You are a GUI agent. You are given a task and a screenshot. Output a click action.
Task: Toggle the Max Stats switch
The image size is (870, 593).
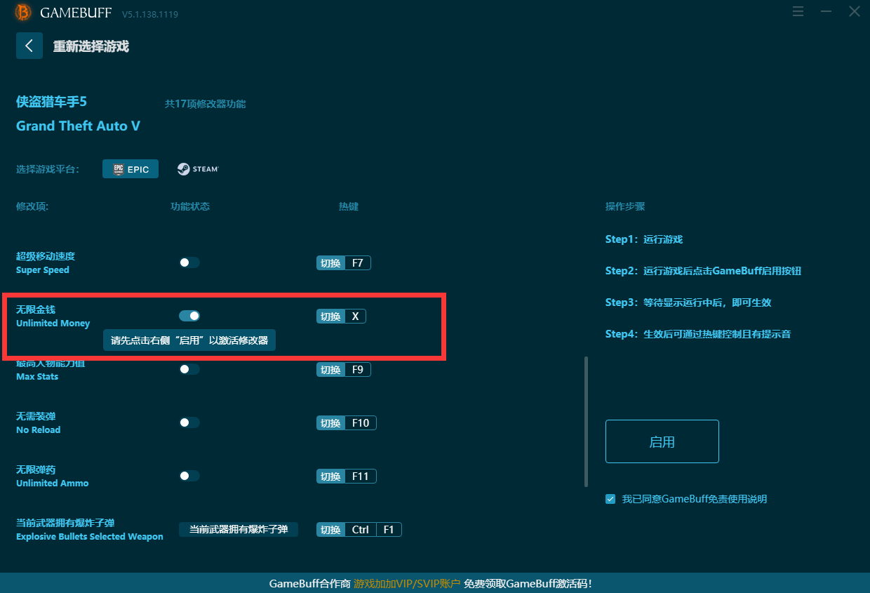[189, 369]
